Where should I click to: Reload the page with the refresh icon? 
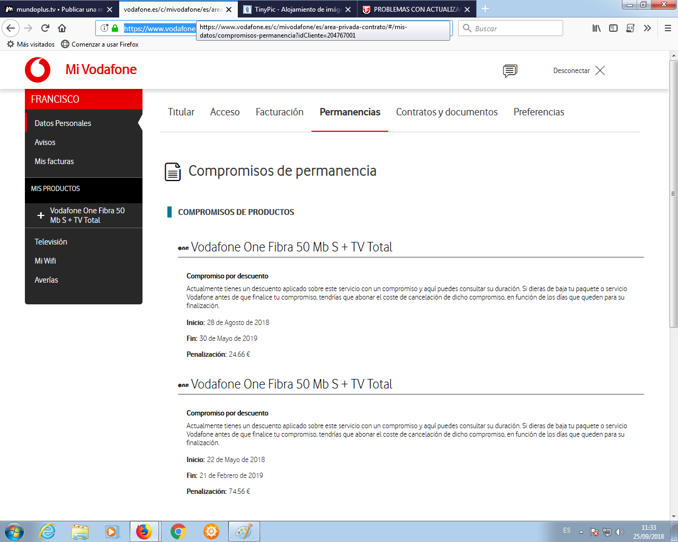(x=46, y=28)
